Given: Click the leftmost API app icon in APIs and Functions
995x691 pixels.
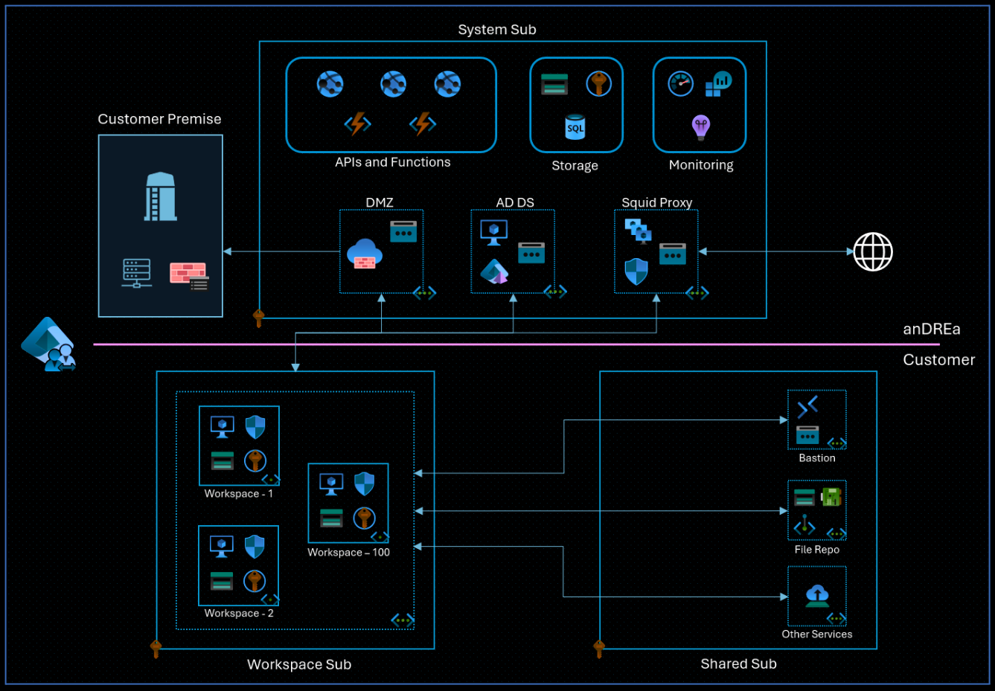Looking at the screenshot, I should 330,84.
